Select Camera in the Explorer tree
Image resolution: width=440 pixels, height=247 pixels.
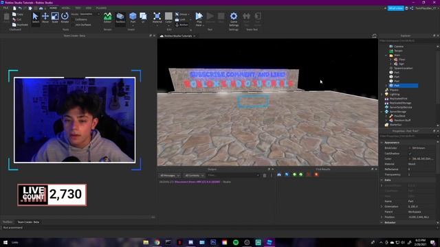pyautogui.click(x=399, y=47)
